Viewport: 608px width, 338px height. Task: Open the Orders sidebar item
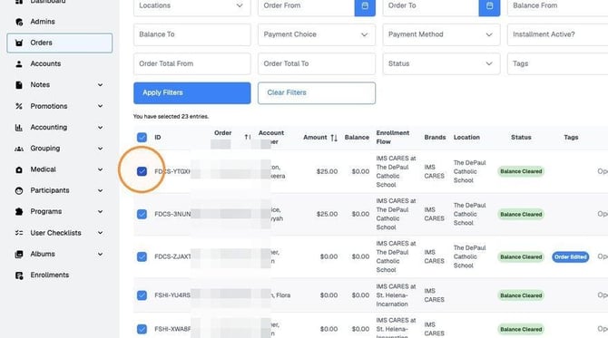pos(59,43)
